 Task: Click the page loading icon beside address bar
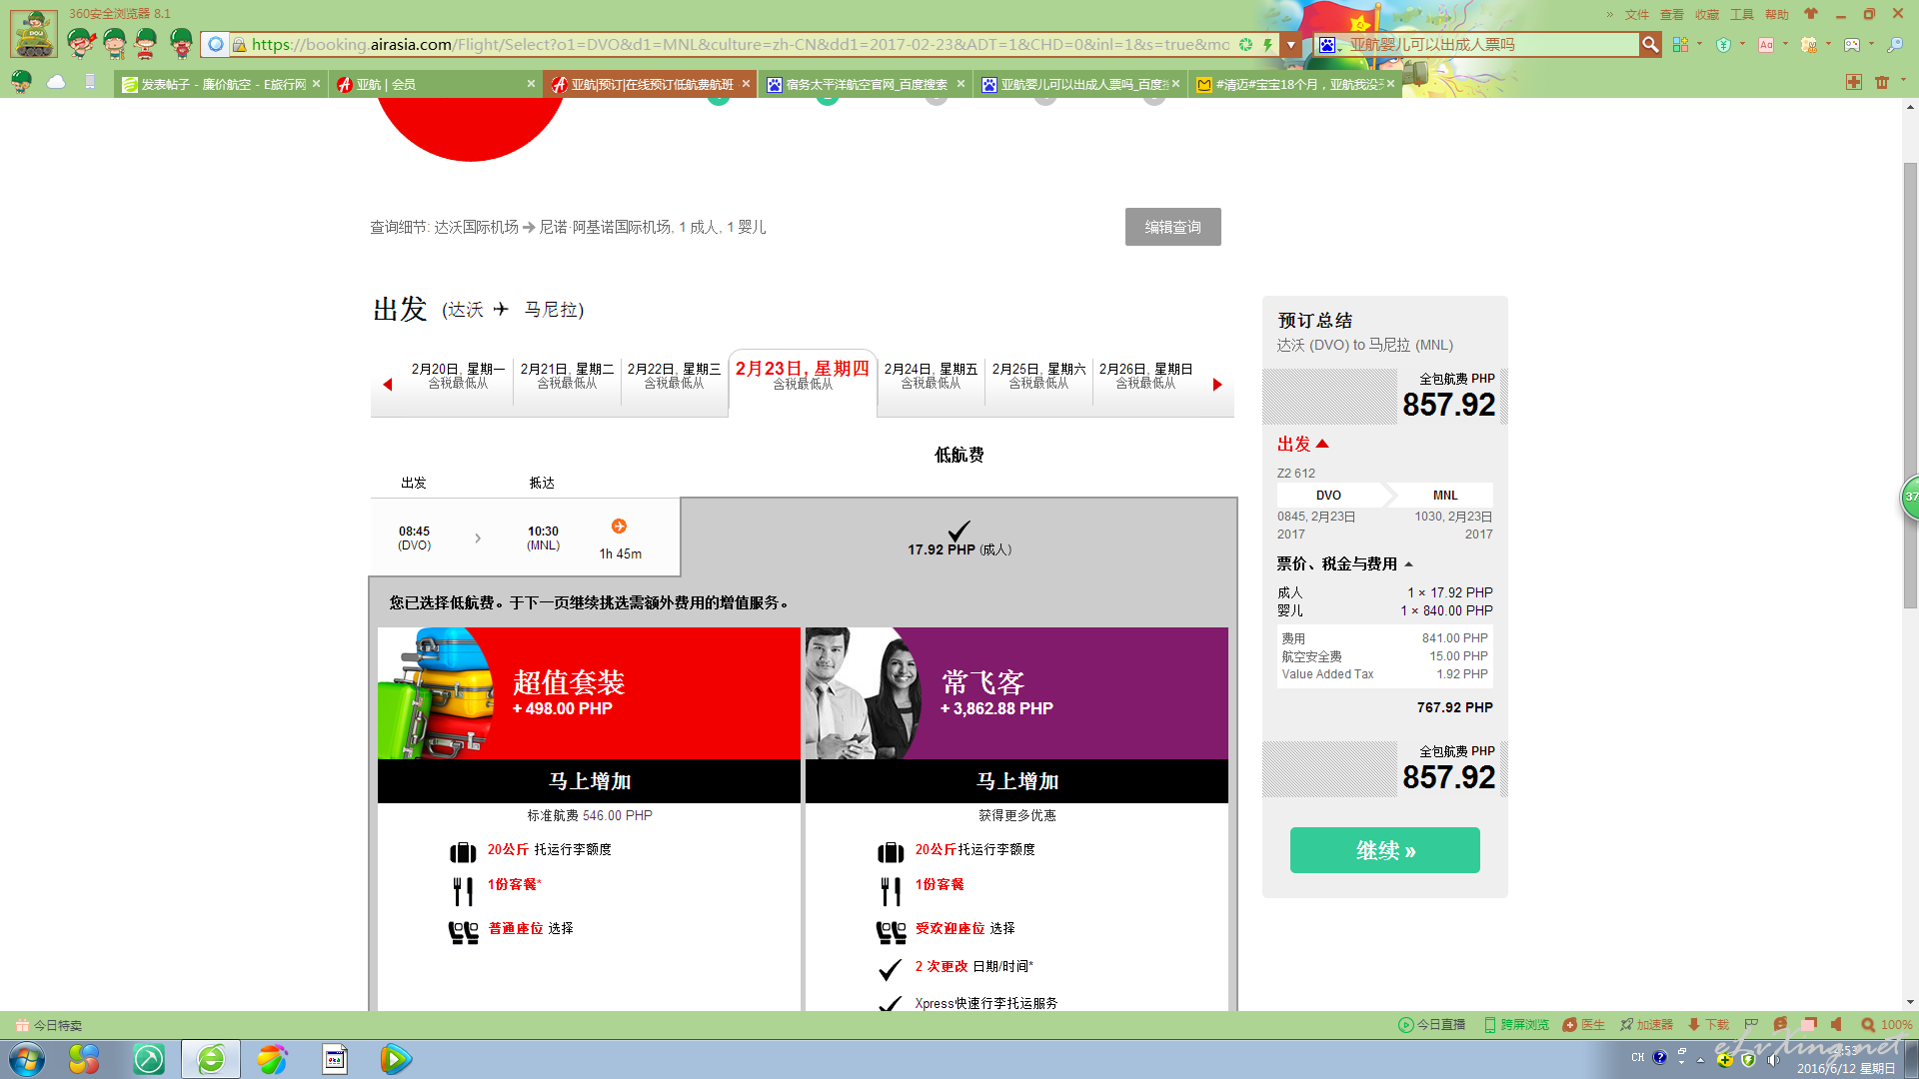(x=215, y=44)
